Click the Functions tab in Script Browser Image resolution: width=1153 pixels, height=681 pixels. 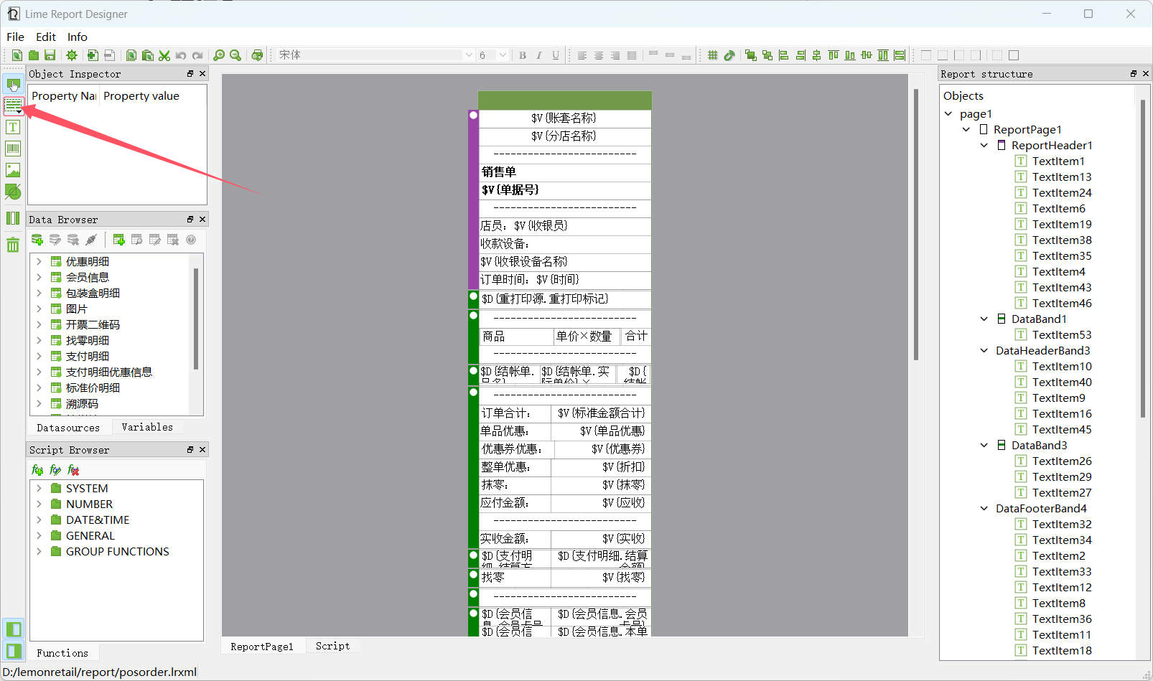(62, 653)
